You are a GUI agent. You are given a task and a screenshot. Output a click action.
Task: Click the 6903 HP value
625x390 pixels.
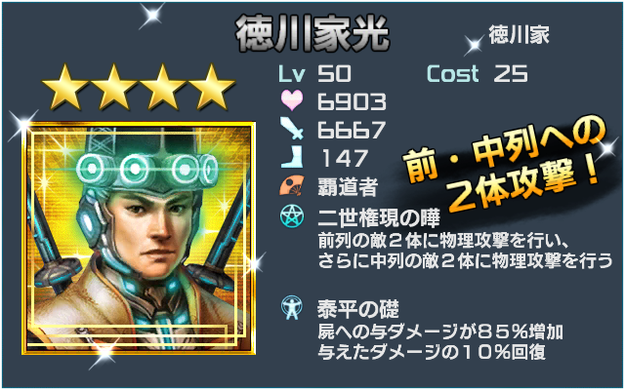click(352, 101)
